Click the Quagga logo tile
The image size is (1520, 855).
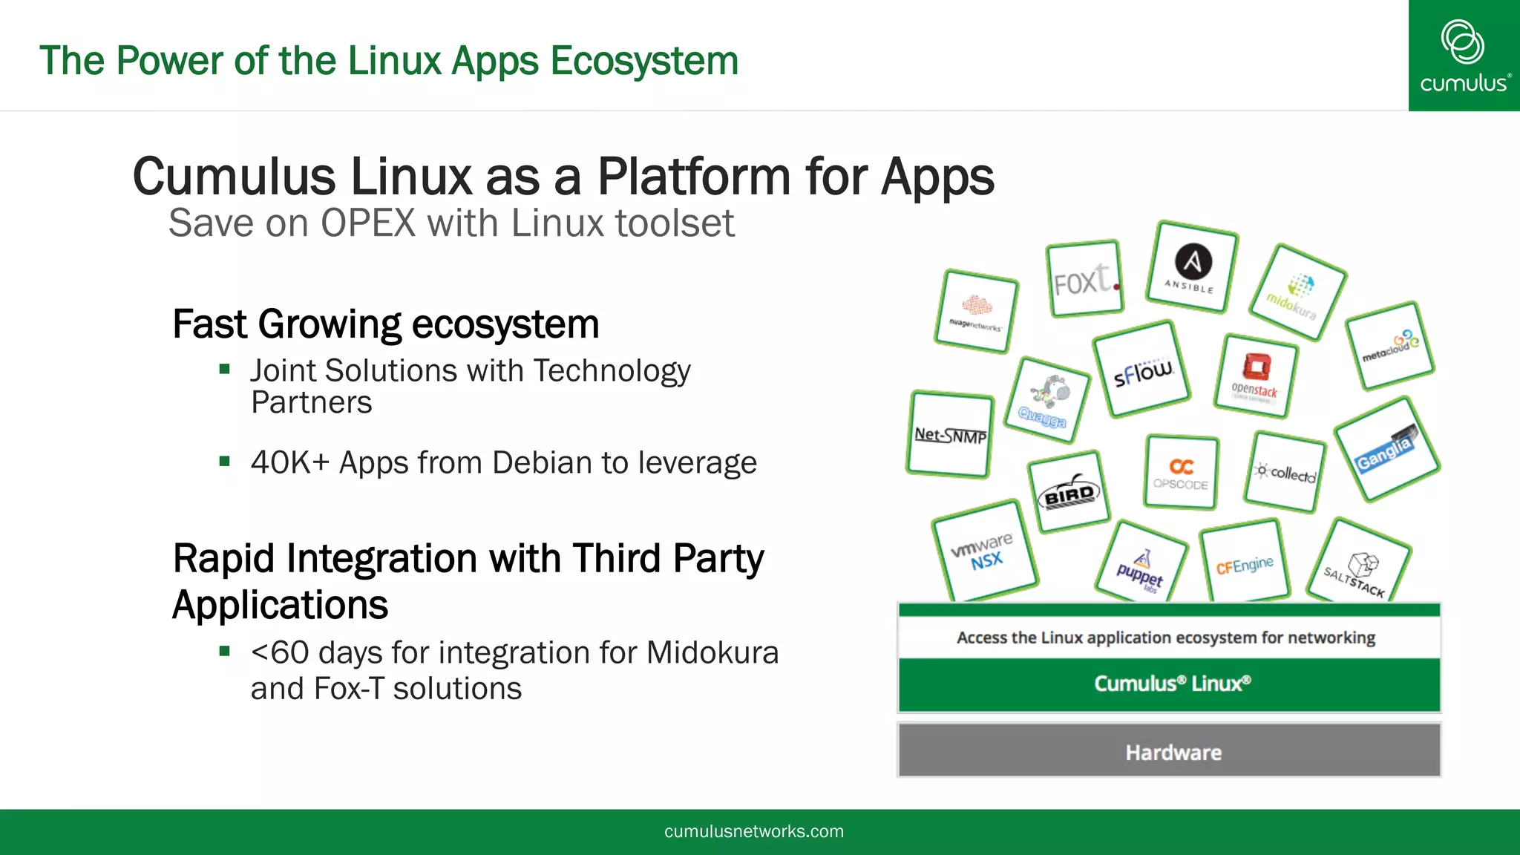[1046, 400]
